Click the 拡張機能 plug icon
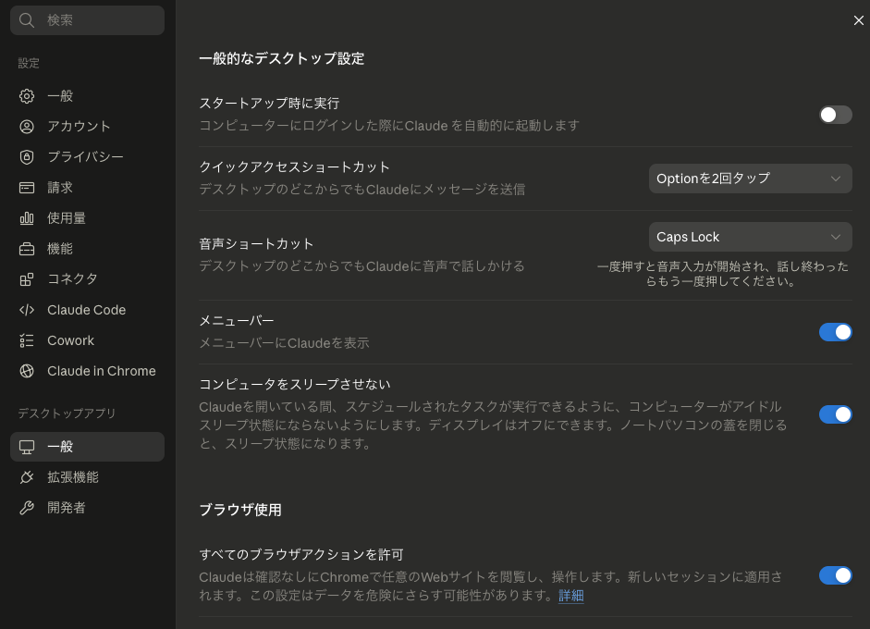 point(27,477)
